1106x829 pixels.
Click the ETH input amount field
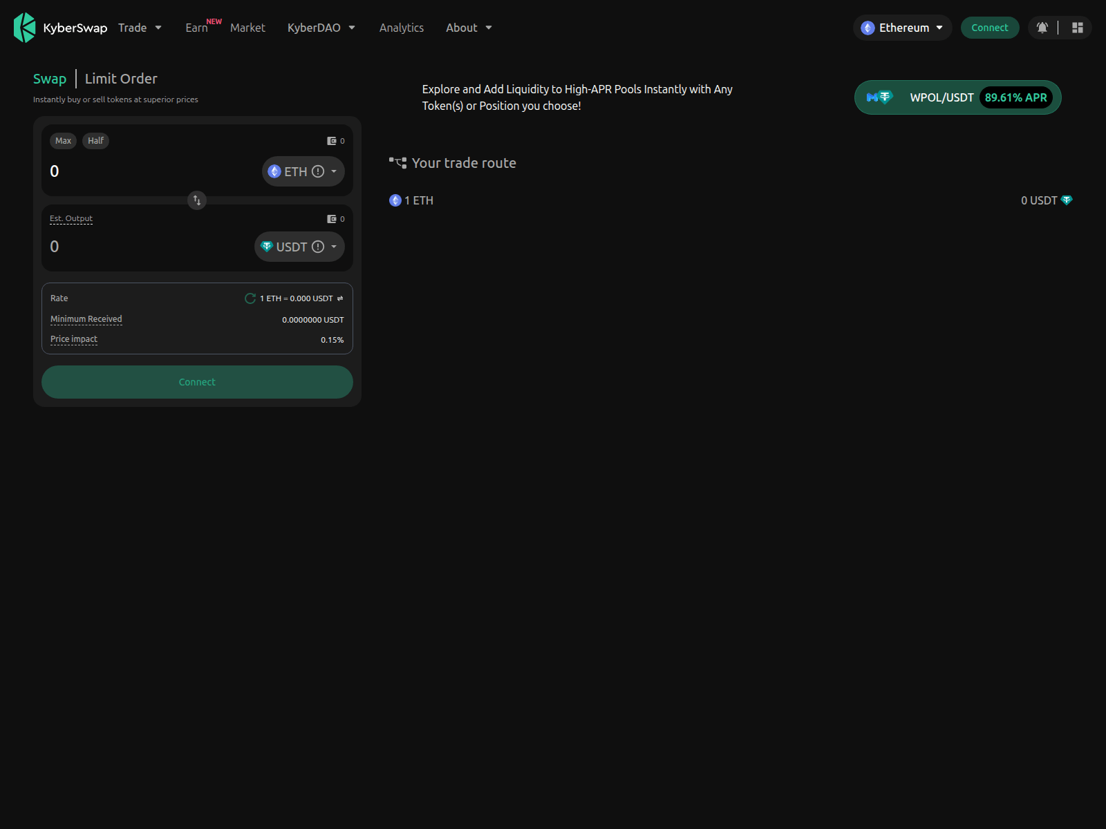pyautogui.click(x=152, y=171)
